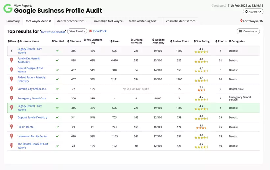Switch to the Summary tab
The height and width of the screenshot is (170, 270).
point(13,21)
